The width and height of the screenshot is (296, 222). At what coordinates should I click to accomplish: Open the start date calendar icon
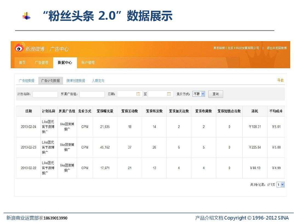point(138,94)
